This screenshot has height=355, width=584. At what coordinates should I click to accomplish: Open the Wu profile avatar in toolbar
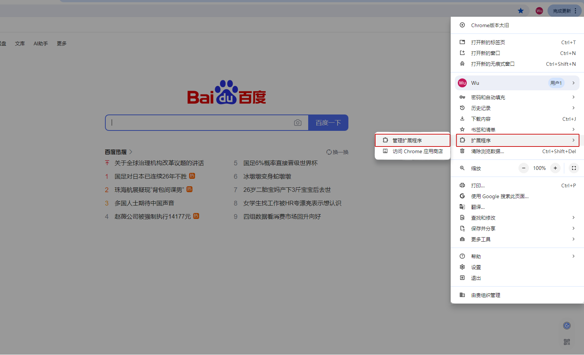[x=539, y=11]
